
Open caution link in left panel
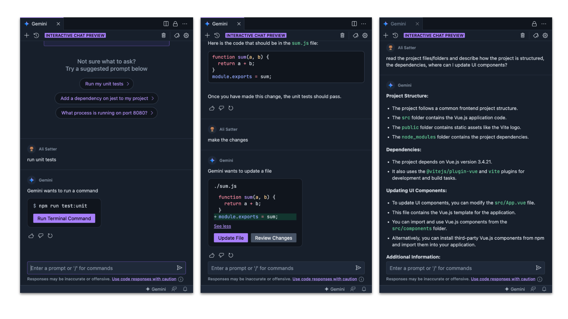click(x=144, y=279)
